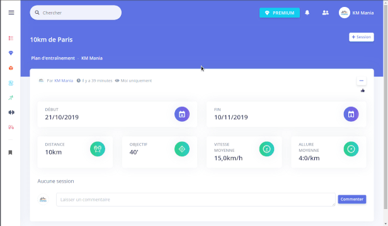This screenshot has height=226, width=388.
Task: Click the Distance flags icon
Action: tap(98, 149)
